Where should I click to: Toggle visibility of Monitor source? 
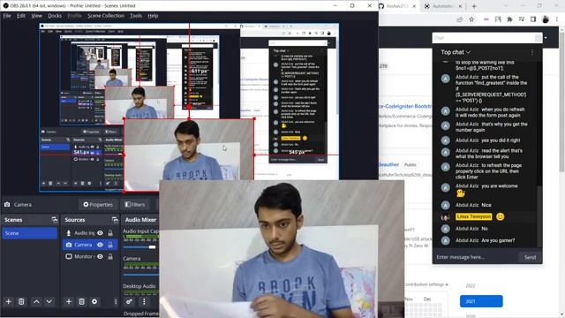100,256
